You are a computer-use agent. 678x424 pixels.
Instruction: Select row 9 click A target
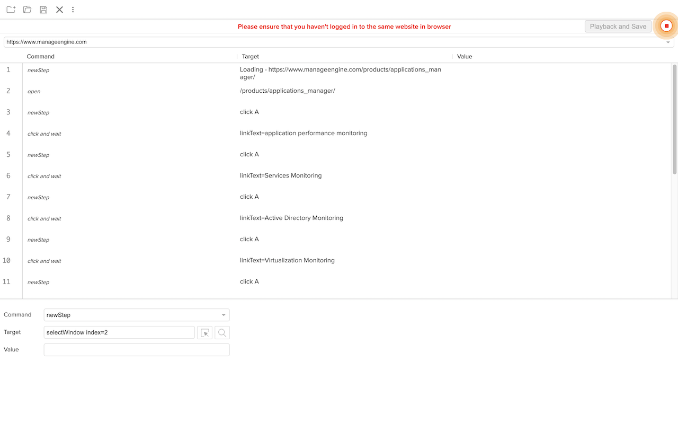pos(249,239)
